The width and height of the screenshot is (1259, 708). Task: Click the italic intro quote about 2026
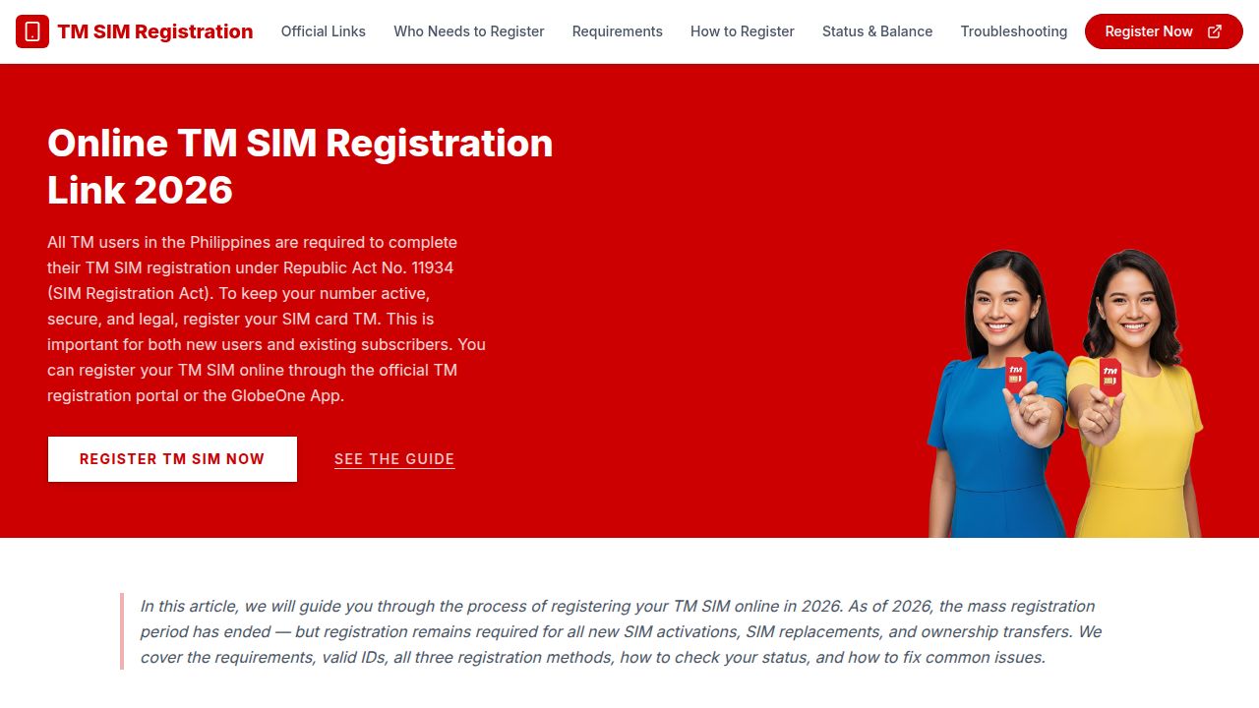tap(621, 631)
